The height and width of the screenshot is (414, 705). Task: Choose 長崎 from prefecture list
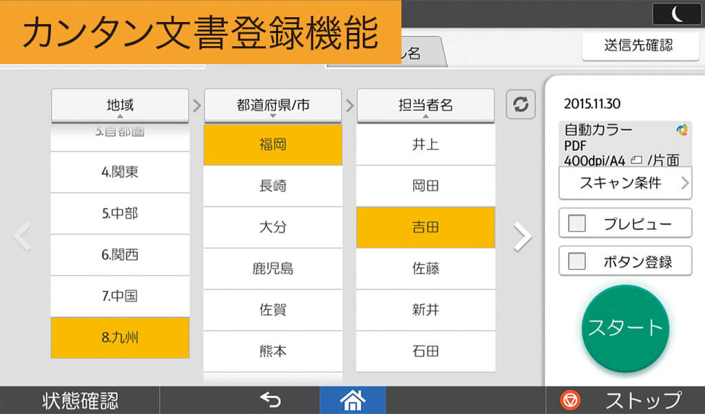(273, 186)
